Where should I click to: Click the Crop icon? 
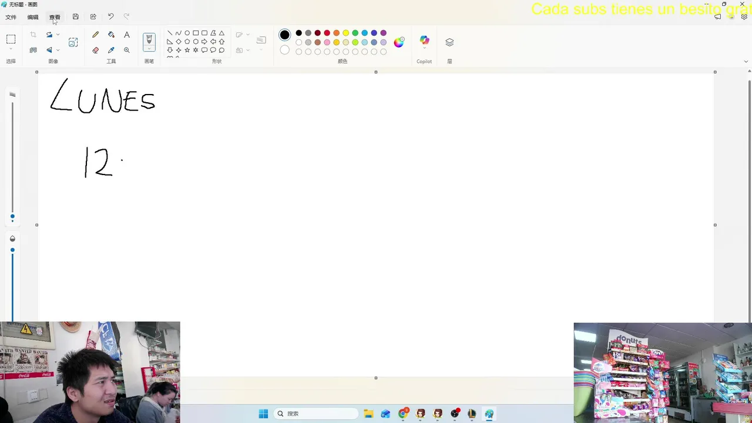(x=33, y=35)
